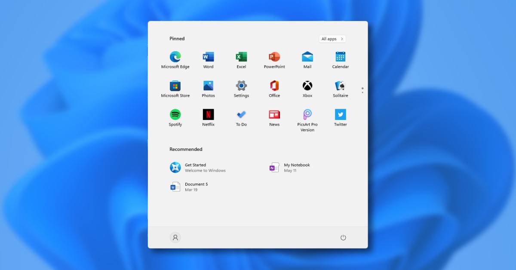Open the Twitter app
Viewport: 516px width, 270px height.
(340, 115)
